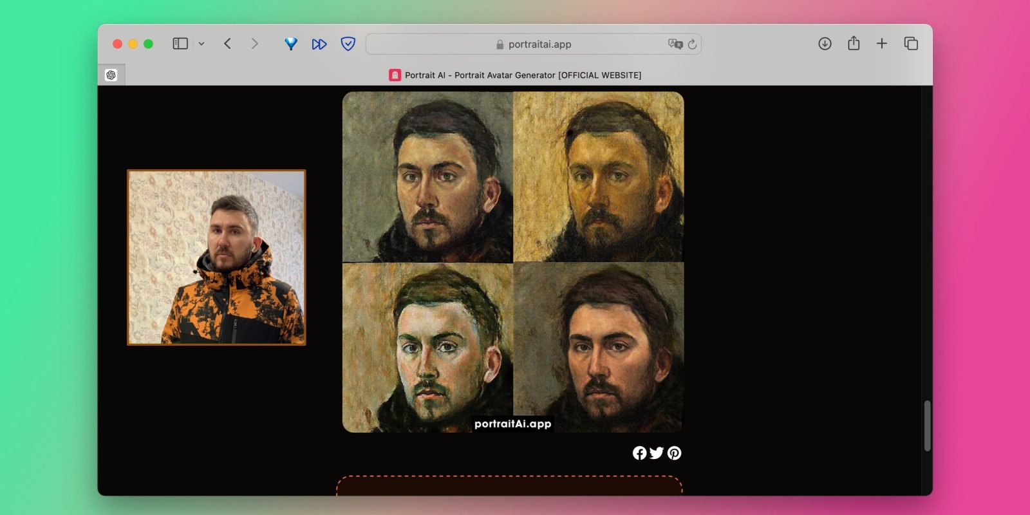Share the portrait on Facebook
Viewport: 1030px width, 515px height.
click(639, 453)
